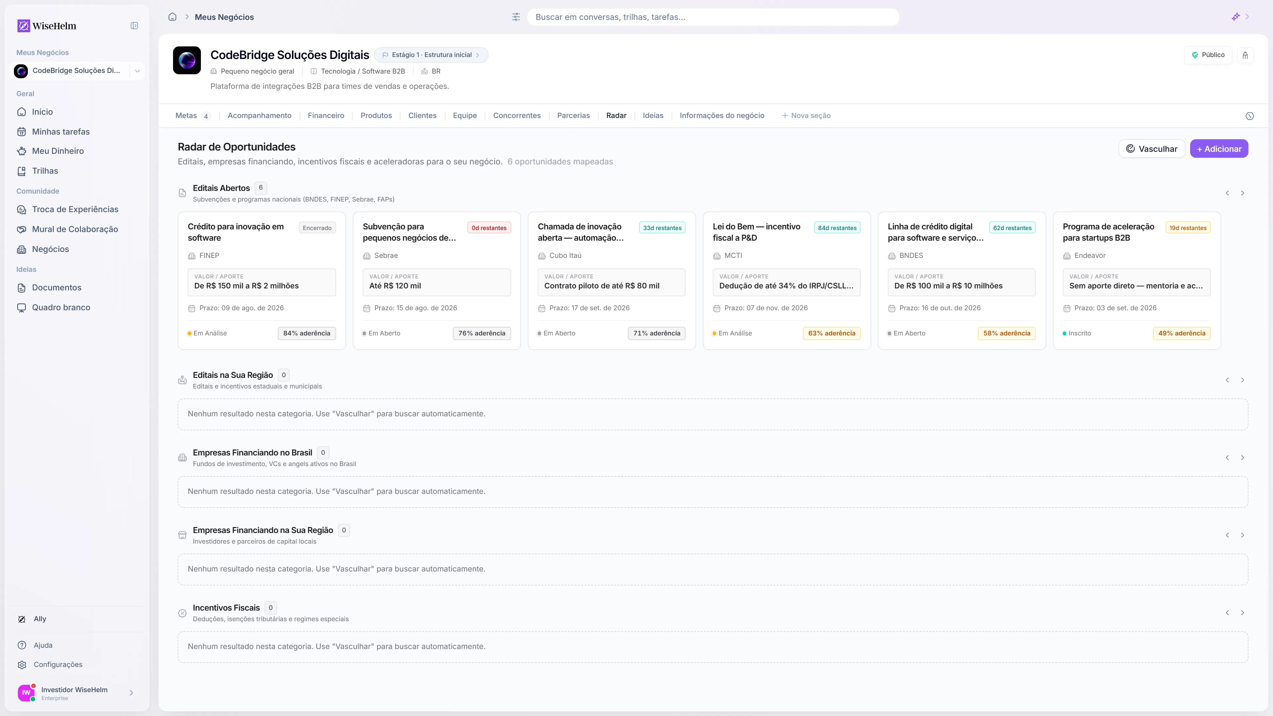Click the history clock icon on tab bar
Image resolution: width=1273 pixels, height=716 pixels.
(1250, 116)
